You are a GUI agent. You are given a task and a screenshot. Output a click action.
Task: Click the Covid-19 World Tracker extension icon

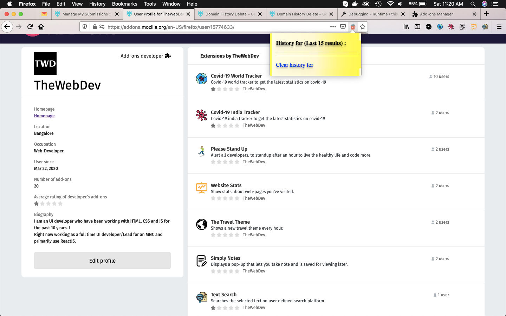pyautogui.click(x=202, y=79)
